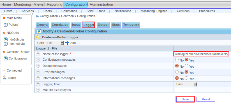Viewport: 231px width, 104px height.
Task: Open the ndomod.cfg link
Action: coord(17,44)
